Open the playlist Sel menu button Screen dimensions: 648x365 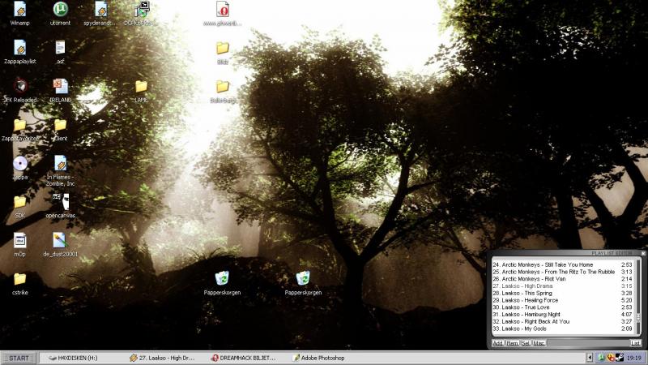526,343
